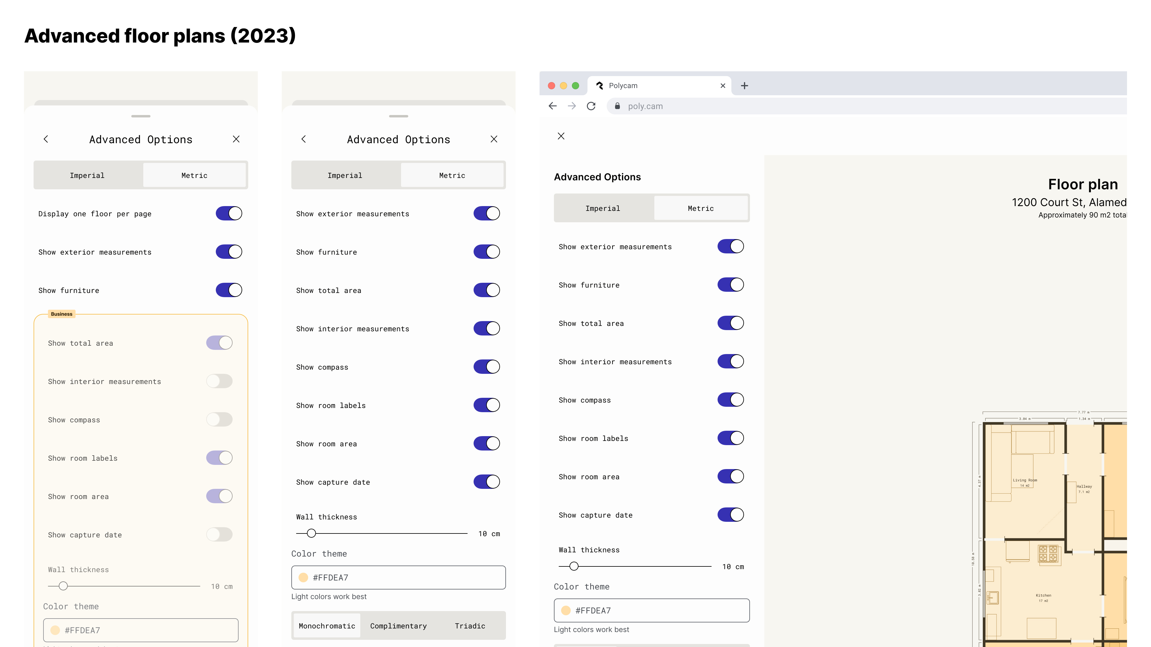Close the browser Advanced Options panel

pos(561,136)
